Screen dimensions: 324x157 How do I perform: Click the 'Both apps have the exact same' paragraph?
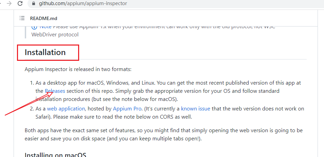point(163,130)
